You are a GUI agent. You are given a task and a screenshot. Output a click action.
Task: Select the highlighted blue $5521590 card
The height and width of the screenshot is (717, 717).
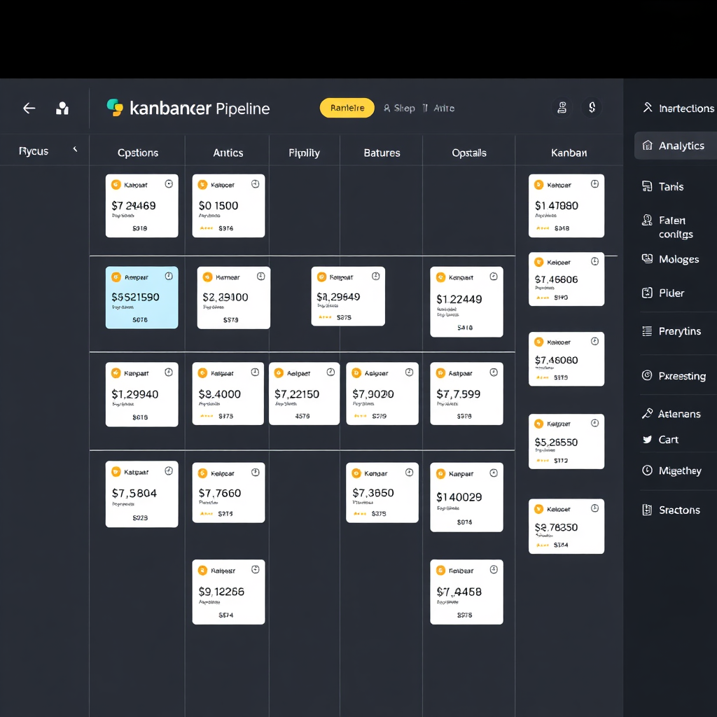(141, 298)
